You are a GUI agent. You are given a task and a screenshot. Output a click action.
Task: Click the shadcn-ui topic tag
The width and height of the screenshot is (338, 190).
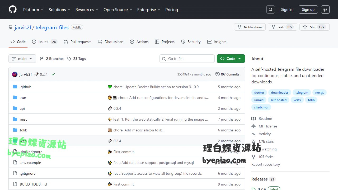(x=261, y=107)
